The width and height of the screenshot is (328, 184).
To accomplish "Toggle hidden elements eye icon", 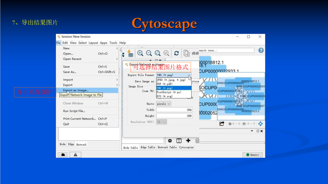I will [244, 124].
